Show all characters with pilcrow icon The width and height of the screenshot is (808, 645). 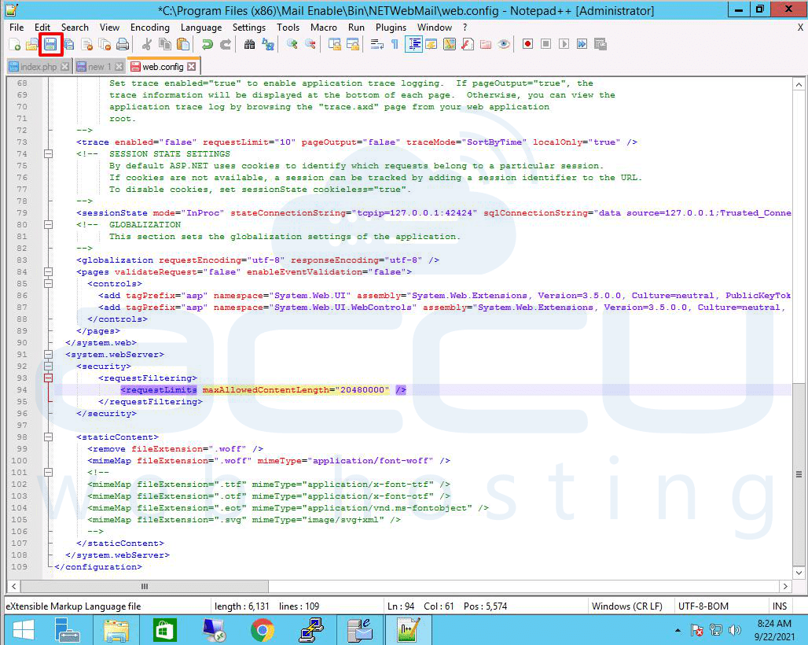coord(395,44)
